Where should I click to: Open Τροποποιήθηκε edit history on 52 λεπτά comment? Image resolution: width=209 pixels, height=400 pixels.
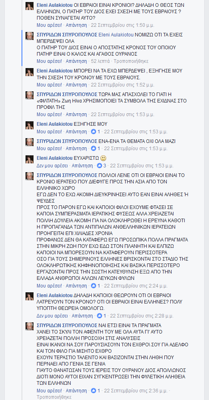click(131, 61)
